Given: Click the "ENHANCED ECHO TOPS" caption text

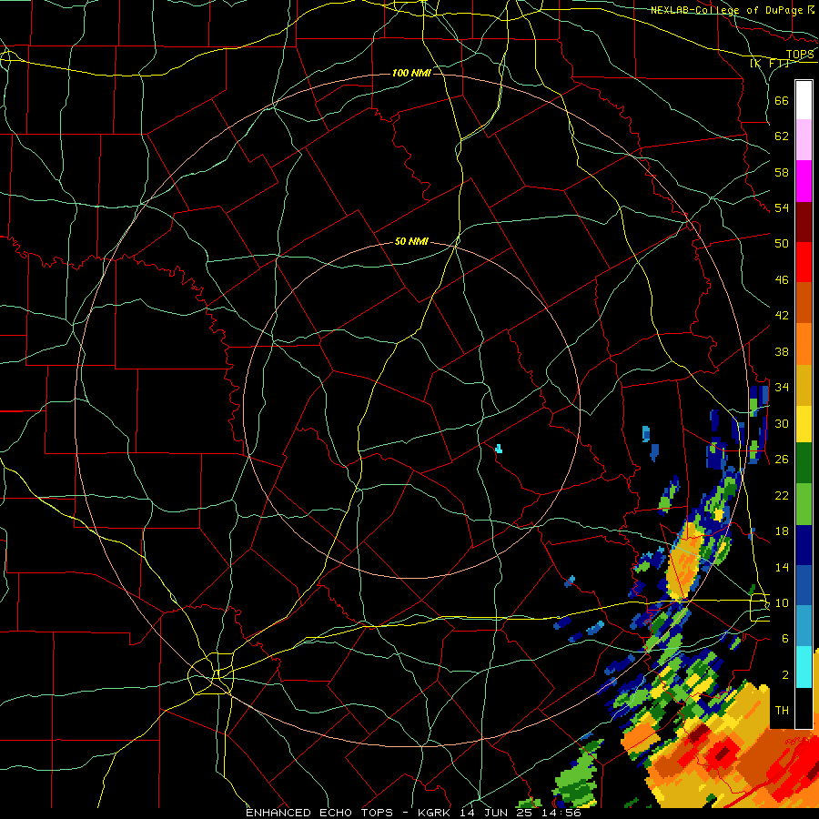Looking at the screenshot, I should click(x=319, y=813).
